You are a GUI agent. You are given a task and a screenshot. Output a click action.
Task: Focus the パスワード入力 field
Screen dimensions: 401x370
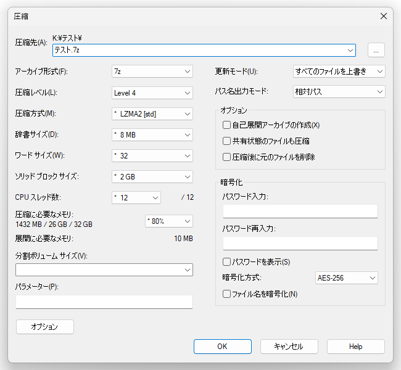click(300, 212)
